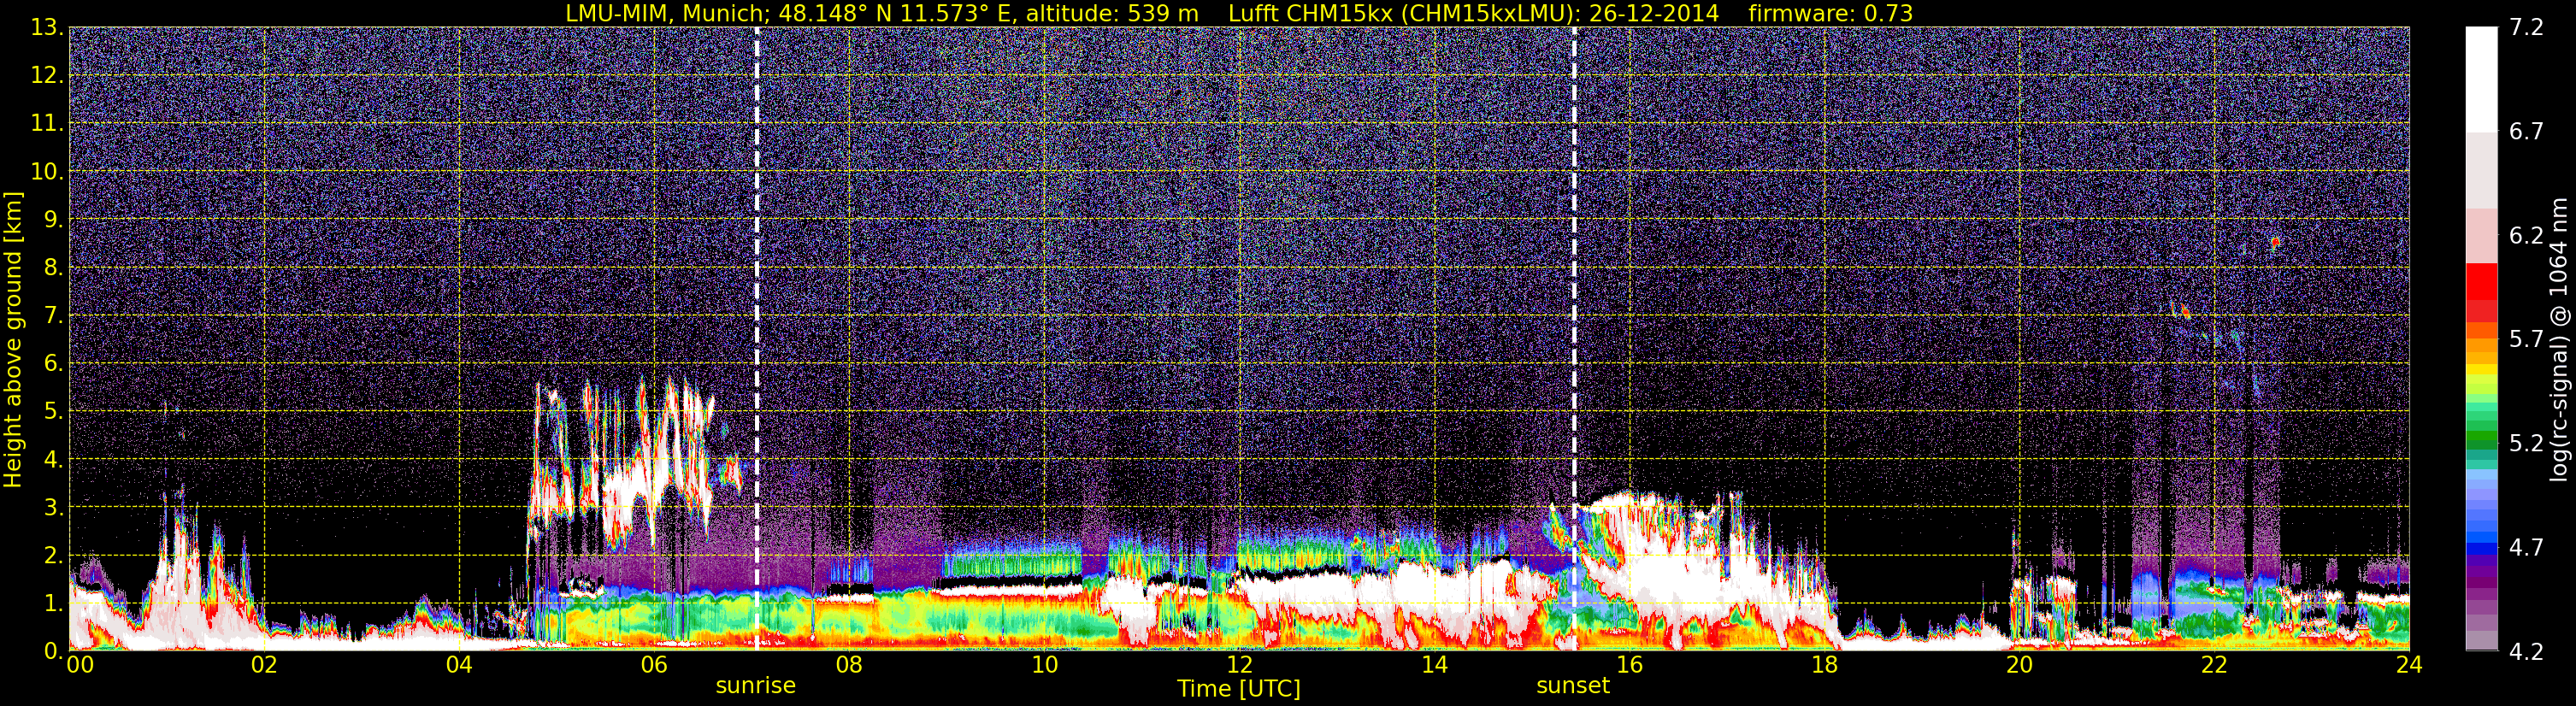This screenshot has width=2576, height=706.
Task: Click the white top segment of the colorbar
Action: (2481, 80)
